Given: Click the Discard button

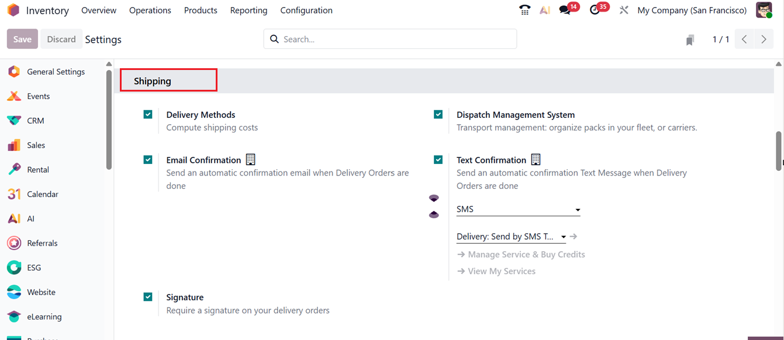Looking at the screenshot, I should point(61,39).
